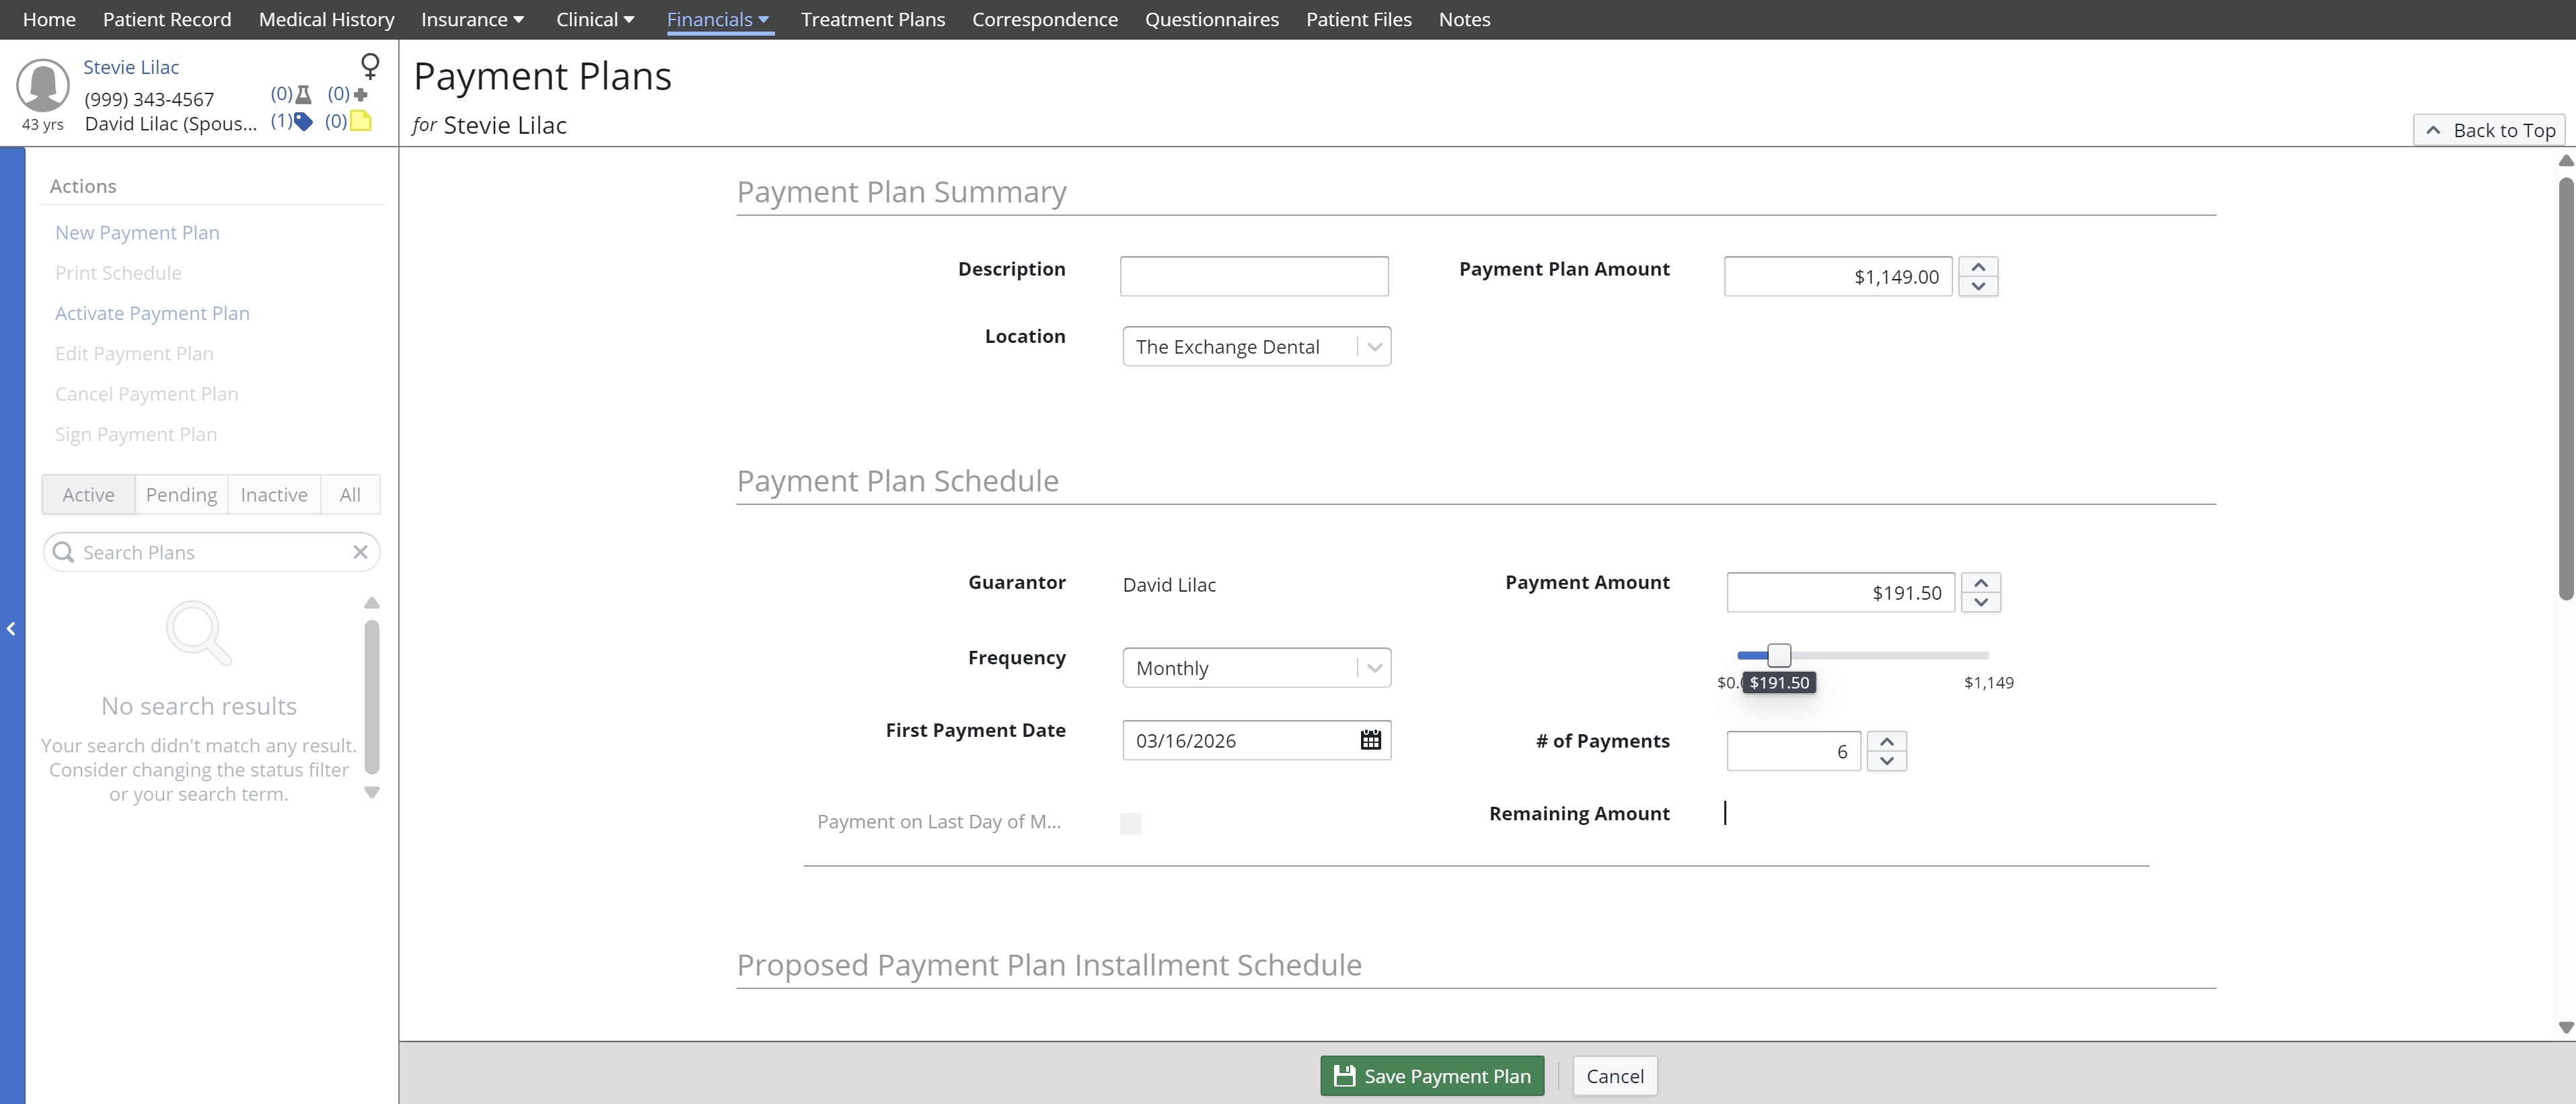Click the medical alert plus icon
2576x1104 pixels.
[x=361, y=95]
